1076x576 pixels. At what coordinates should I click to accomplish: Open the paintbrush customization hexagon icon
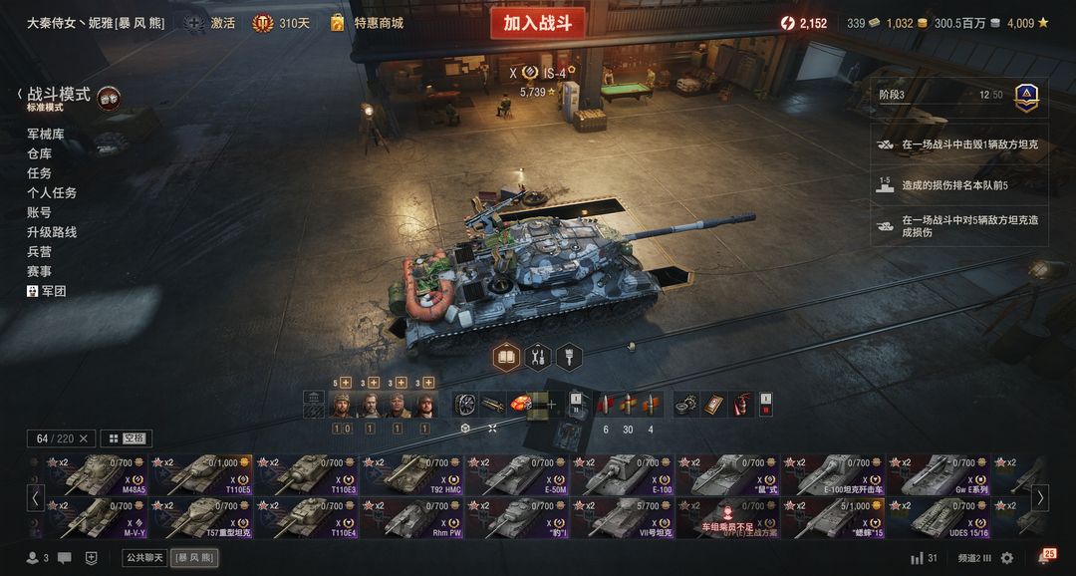(569, 358)
